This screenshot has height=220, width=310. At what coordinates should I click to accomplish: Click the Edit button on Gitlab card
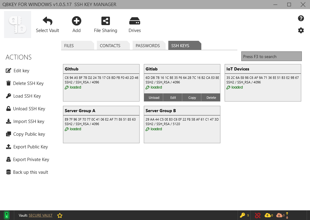click(173, 98)
